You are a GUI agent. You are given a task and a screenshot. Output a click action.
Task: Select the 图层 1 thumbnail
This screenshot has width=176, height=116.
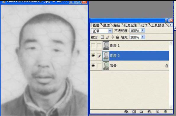pos(106,45)
